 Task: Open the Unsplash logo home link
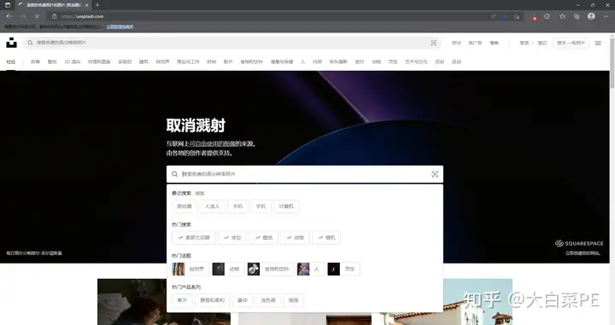pyautogui.click(x=11, y=43)
